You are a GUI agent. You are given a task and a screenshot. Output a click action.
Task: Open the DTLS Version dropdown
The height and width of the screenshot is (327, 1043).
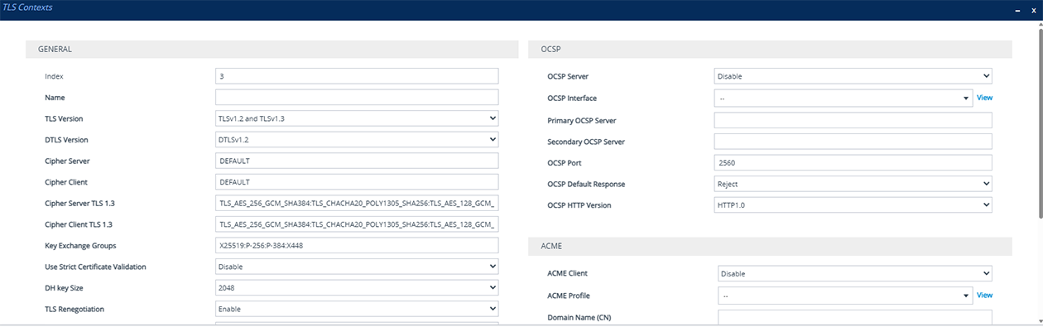tap(357, 140)
